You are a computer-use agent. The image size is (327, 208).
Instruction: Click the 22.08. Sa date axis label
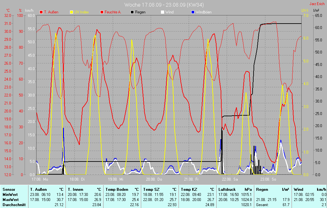coord(230,179)
